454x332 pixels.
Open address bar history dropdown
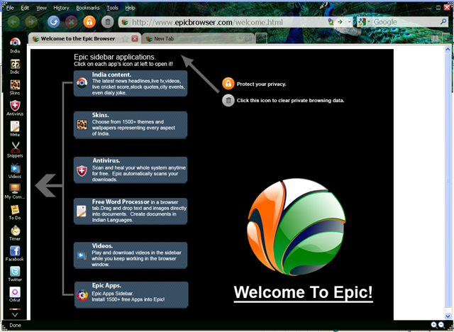[x=349, y=22]
